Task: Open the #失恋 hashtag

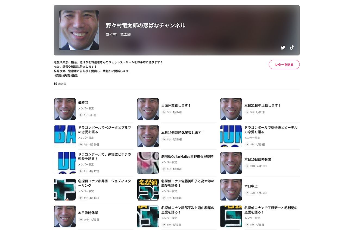Action: [66, 75]
